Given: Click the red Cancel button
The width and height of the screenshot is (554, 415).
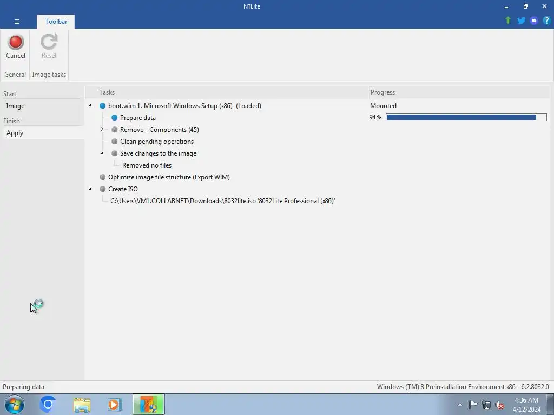Looking at the screenshot, I should (x=16, y=46).
